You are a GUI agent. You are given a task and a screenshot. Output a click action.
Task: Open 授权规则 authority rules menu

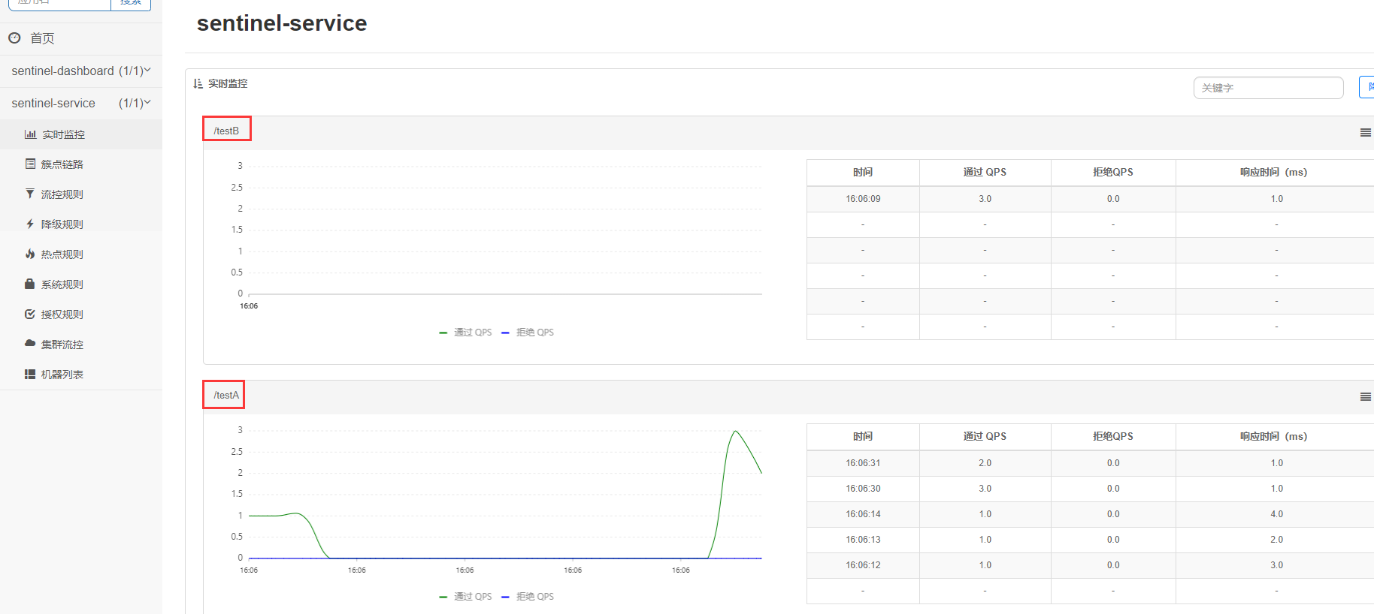[x=62, y=315]
